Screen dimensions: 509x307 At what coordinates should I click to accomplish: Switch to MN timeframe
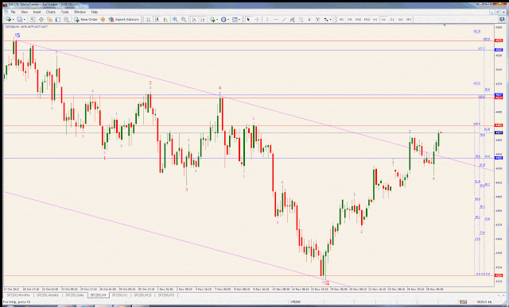(409, 19)
